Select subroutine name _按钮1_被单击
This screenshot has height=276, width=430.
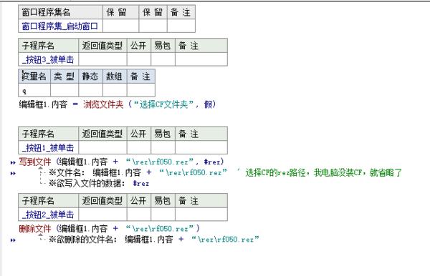coord(48,148)
